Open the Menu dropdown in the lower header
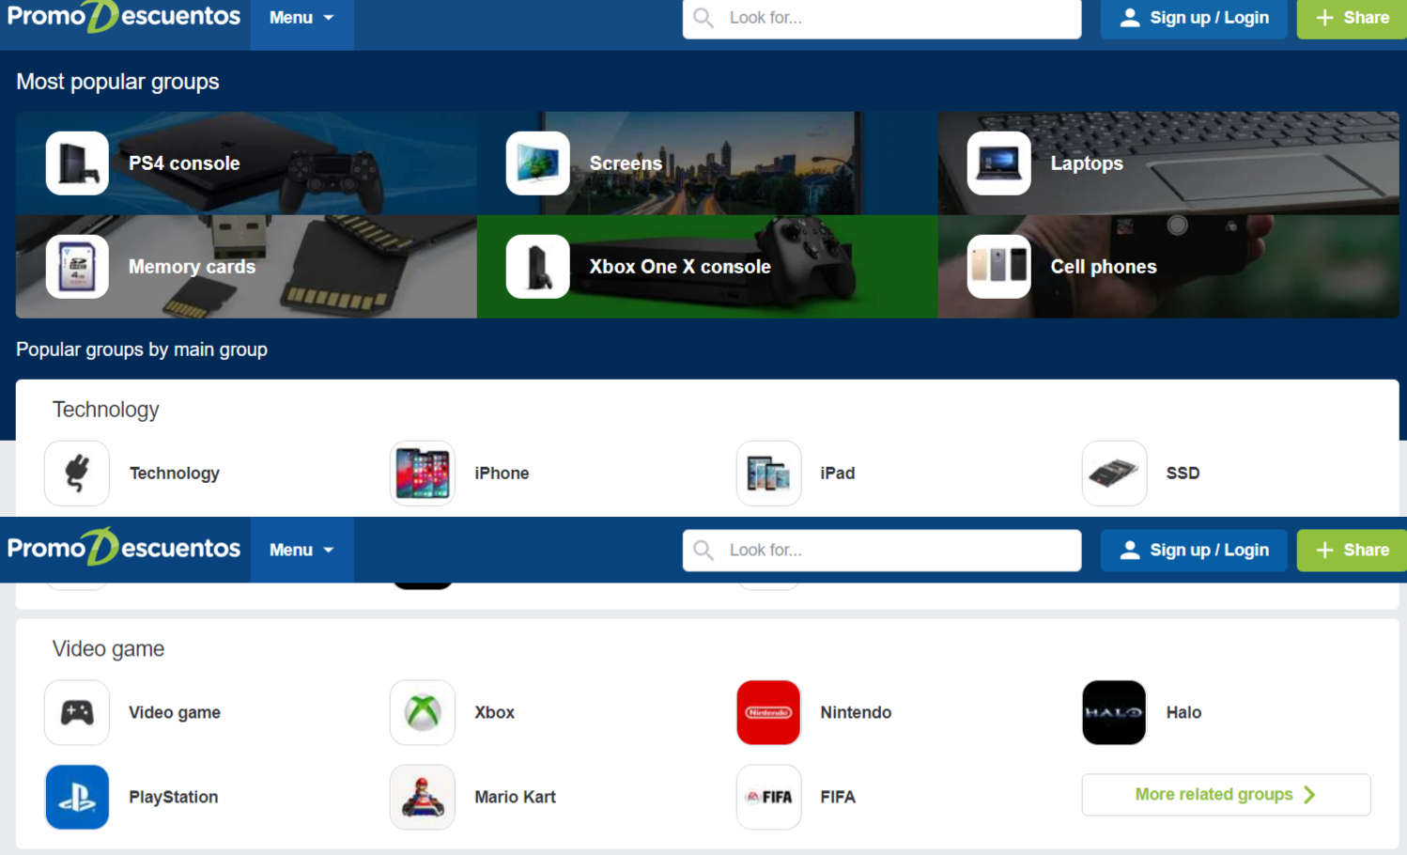This screenshot has height=855, width=1407. pyautogui.click(x=301, y=550)
